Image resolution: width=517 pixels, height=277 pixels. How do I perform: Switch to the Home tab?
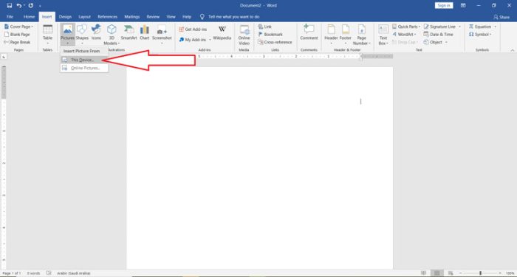29,16
